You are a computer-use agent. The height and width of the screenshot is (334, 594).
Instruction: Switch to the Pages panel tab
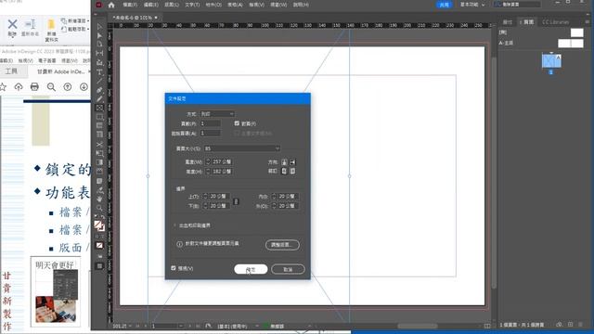click(x=527, y=22)
